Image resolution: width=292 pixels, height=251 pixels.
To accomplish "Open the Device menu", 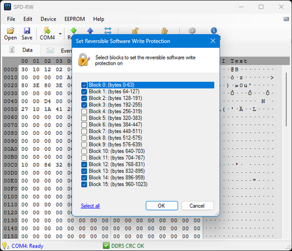I will [48, 19].
